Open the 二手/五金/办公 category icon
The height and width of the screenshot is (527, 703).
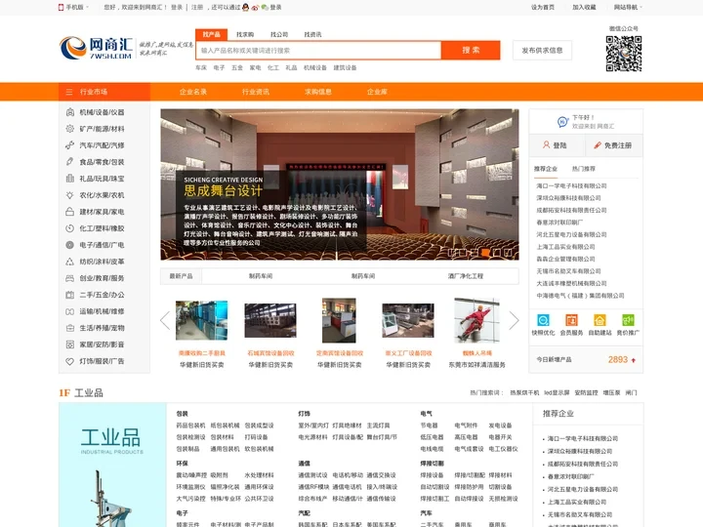[70, 295]
